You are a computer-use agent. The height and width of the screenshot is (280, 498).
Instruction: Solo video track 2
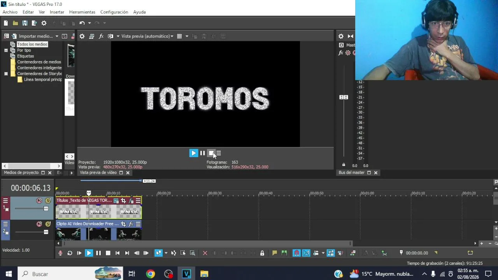48,224
